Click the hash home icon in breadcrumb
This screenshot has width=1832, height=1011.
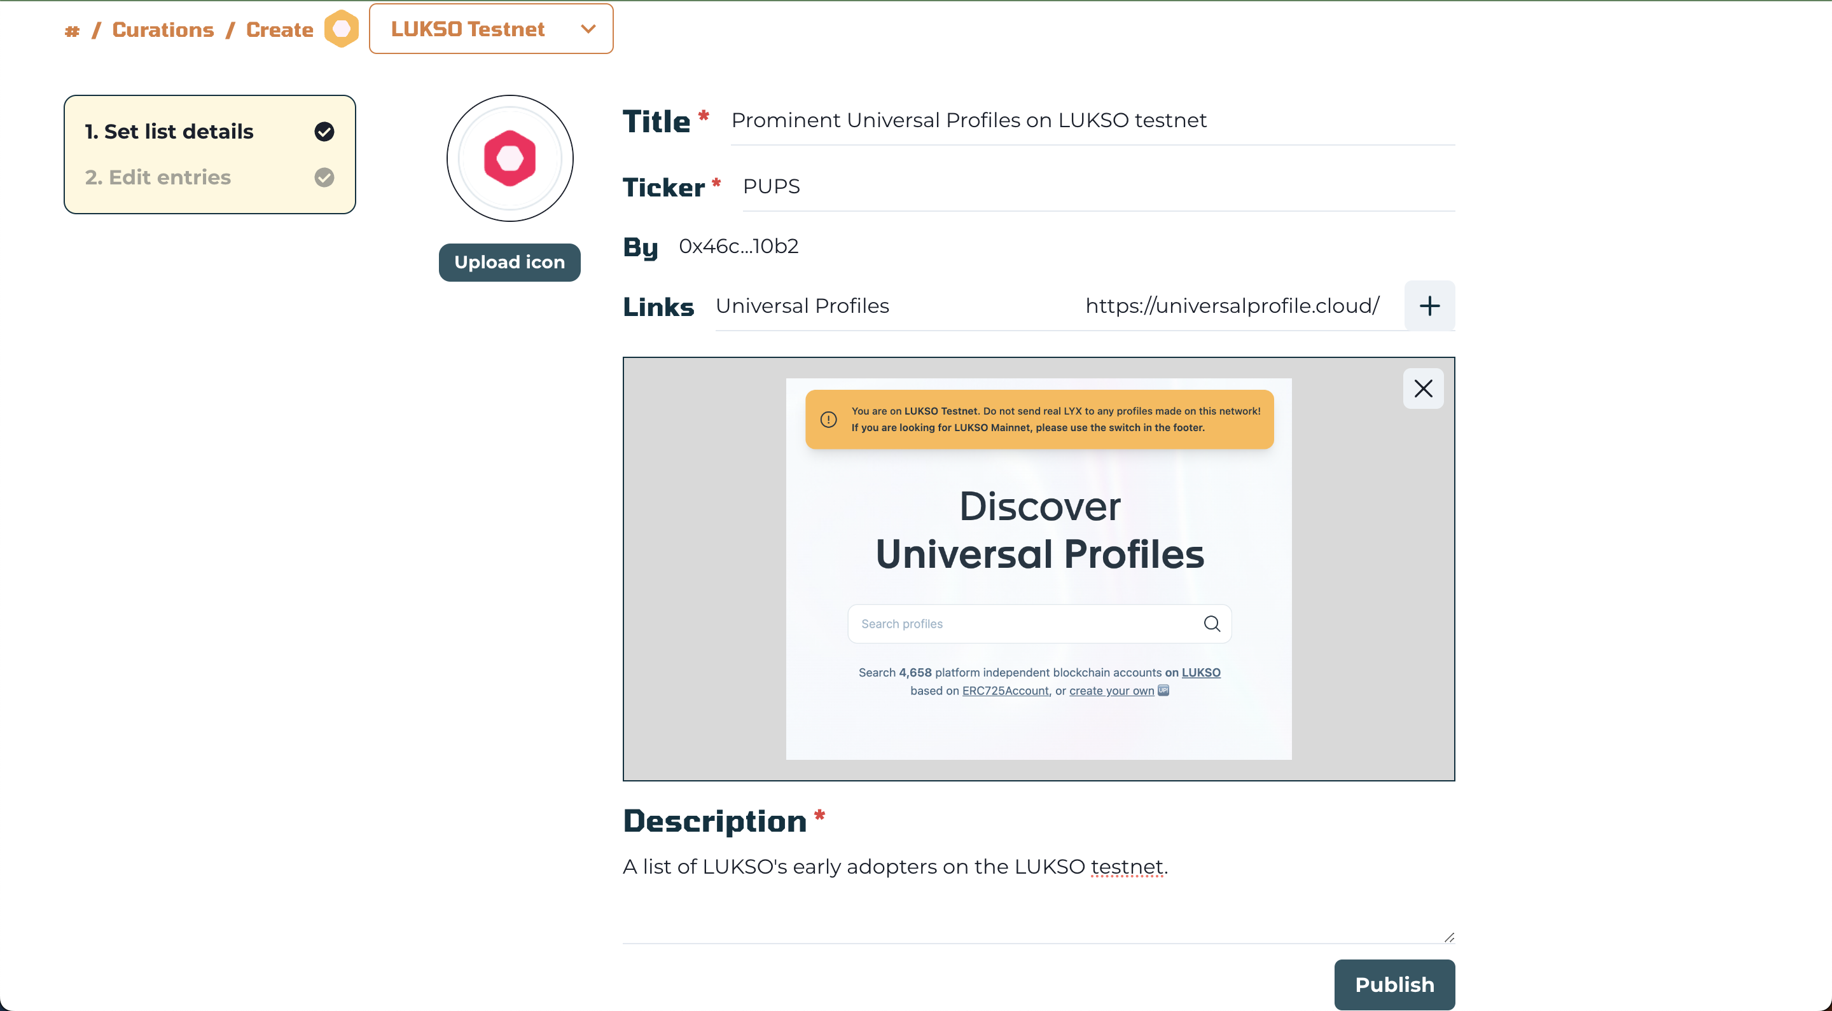click(72, 31)
